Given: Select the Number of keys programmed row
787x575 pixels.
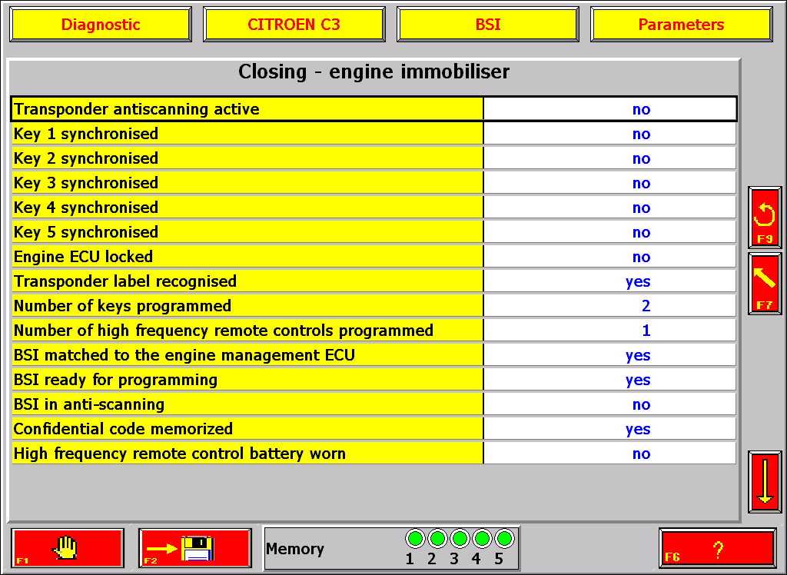Looking at the screenshot, I should click(x=374, y=306).
